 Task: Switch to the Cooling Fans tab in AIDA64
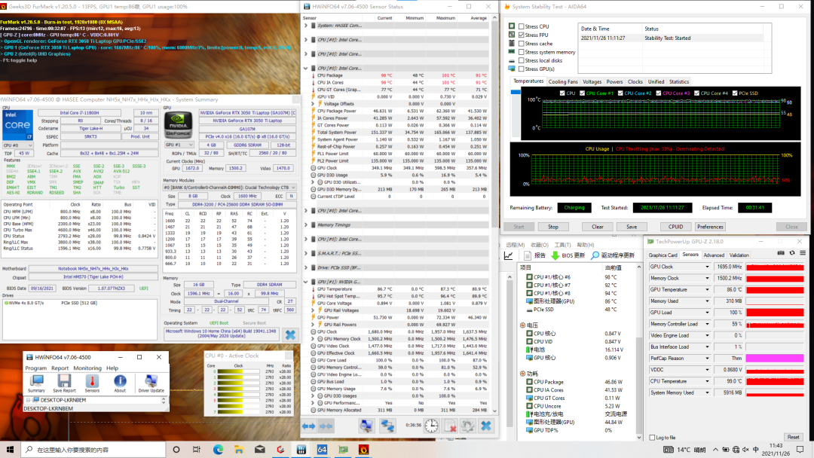(x=563, y=81)
